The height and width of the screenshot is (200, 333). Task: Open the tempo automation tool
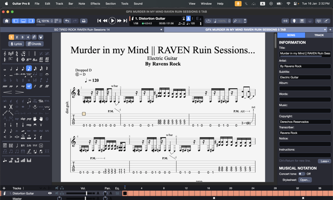(5, 160)
